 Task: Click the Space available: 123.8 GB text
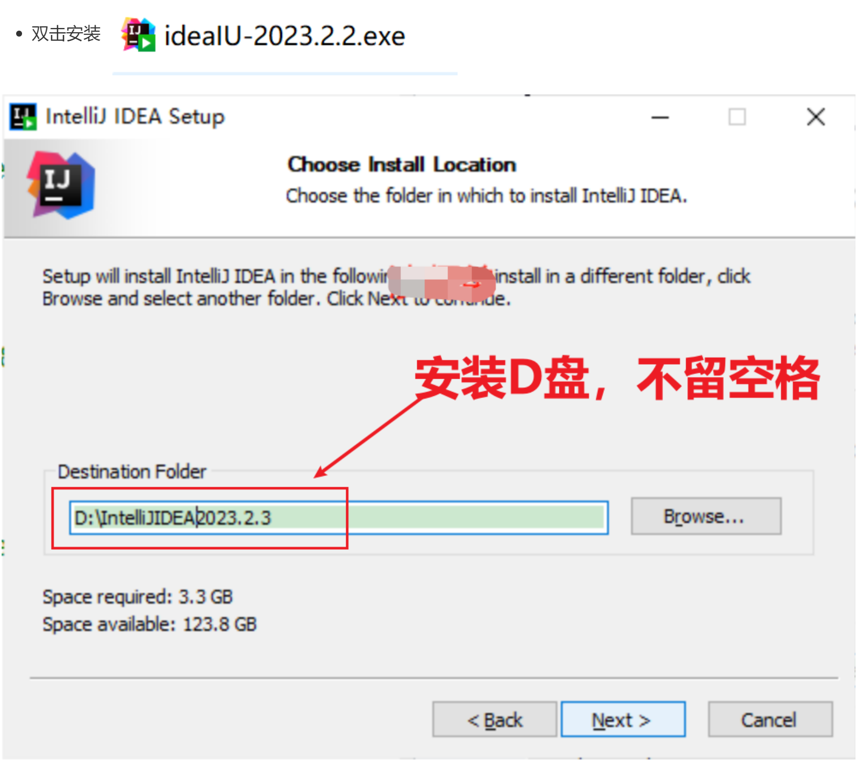point(149,624)
